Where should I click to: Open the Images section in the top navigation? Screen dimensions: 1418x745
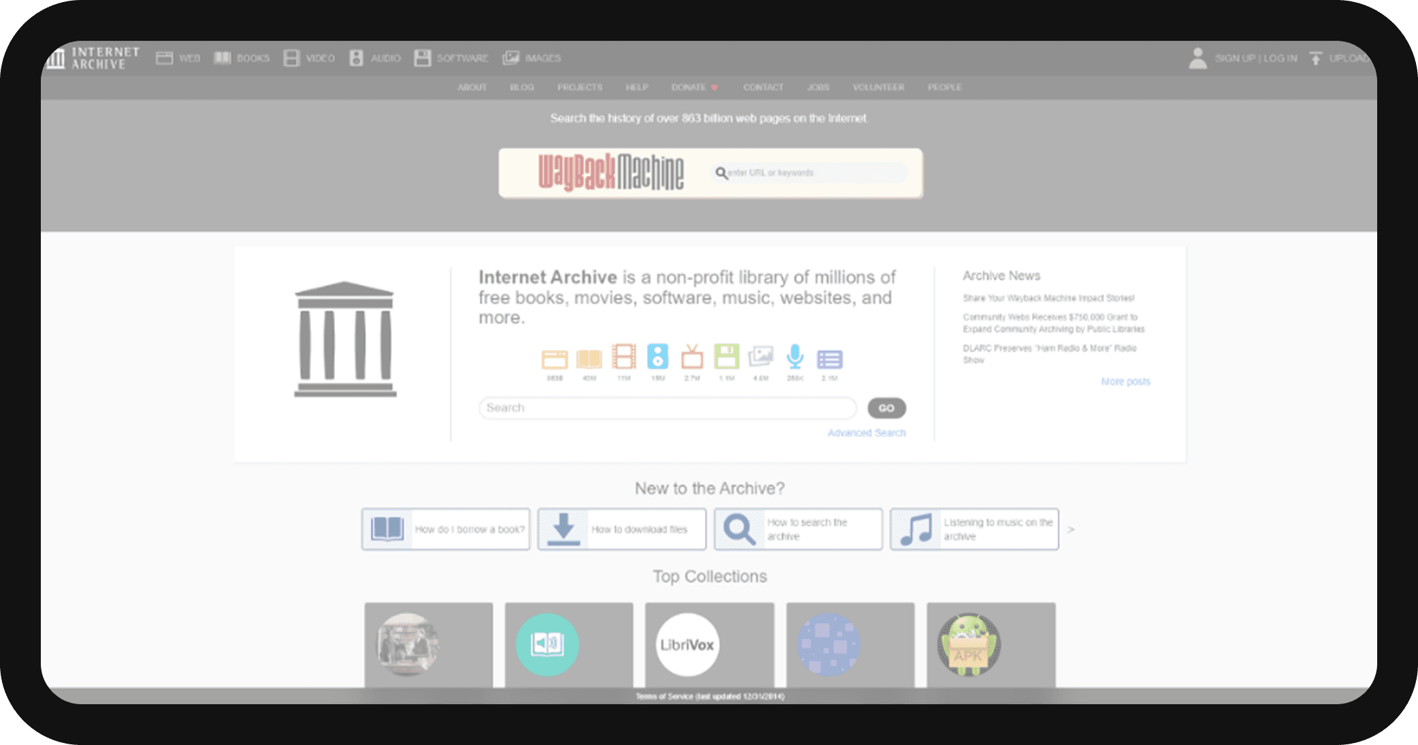click(x=531, y=58)
